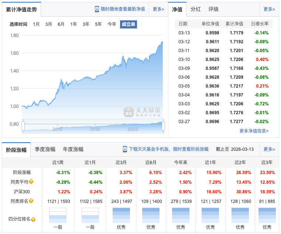Click 更多> in the 净值 panel header
This screenshot has height=234, width=281.
click(269, 9)
